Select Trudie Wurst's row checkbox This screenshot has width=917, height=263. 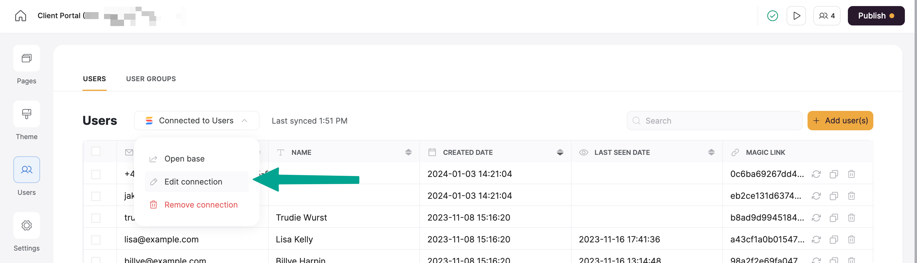point(96,218)
